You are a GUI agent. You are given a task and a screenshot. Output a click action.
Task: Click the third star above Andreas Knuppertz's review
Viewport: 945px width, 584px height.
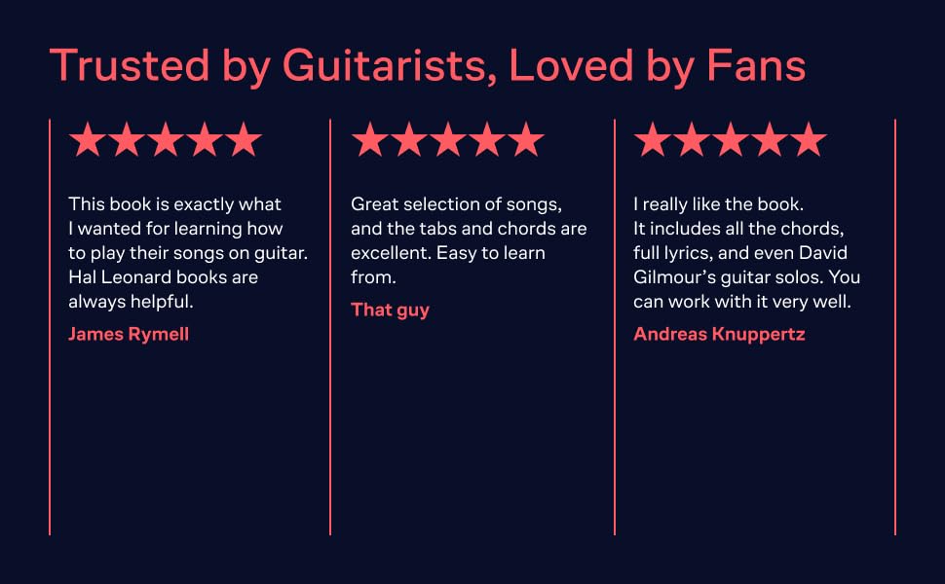731,140
